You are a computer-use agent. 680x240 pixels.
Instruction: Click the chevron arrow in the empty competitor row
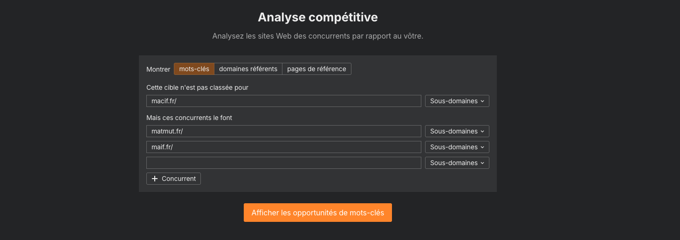(482, 163)
